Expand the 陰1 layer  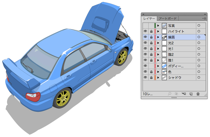click(158, 60)
